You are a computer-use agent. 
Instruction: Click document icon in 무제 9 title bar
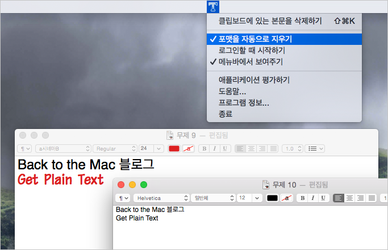(x=170, y=135)
